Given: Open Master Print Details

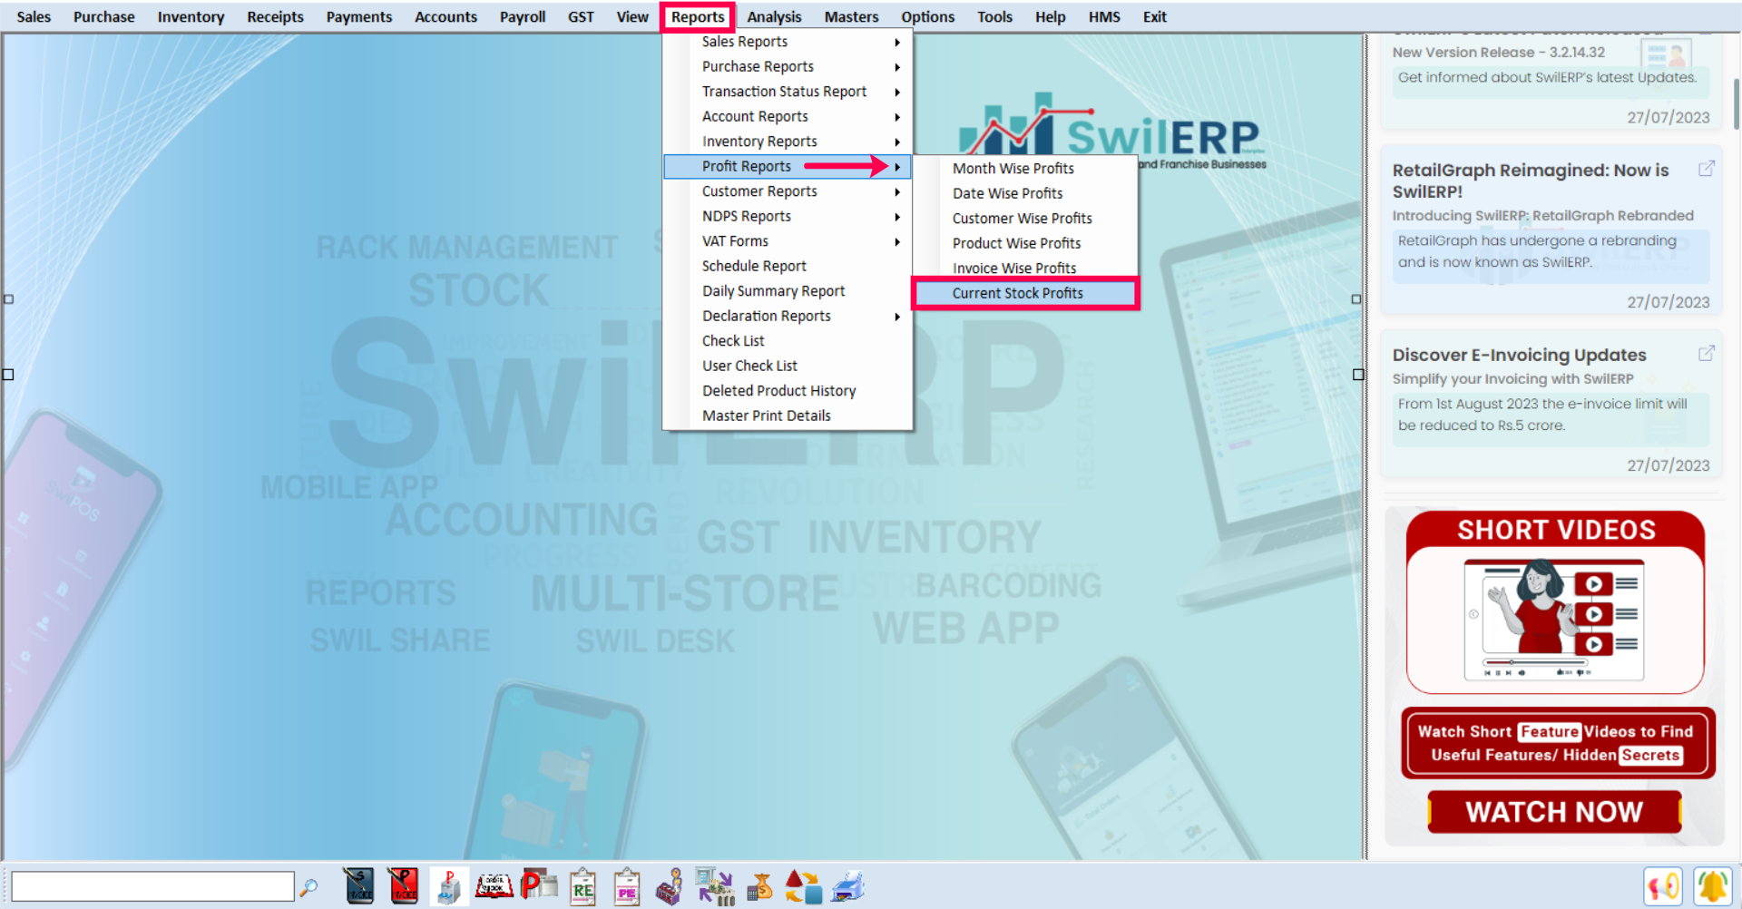Looking at the screenshot, I should pos(766,415).
